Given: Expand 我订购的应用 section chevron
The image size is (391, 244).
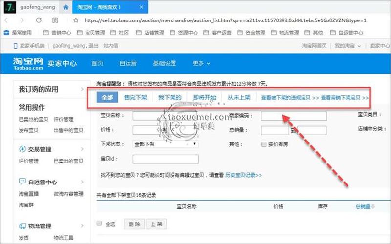Looking at the screenshot, I should pyautogui.click(x=82, y=89).
